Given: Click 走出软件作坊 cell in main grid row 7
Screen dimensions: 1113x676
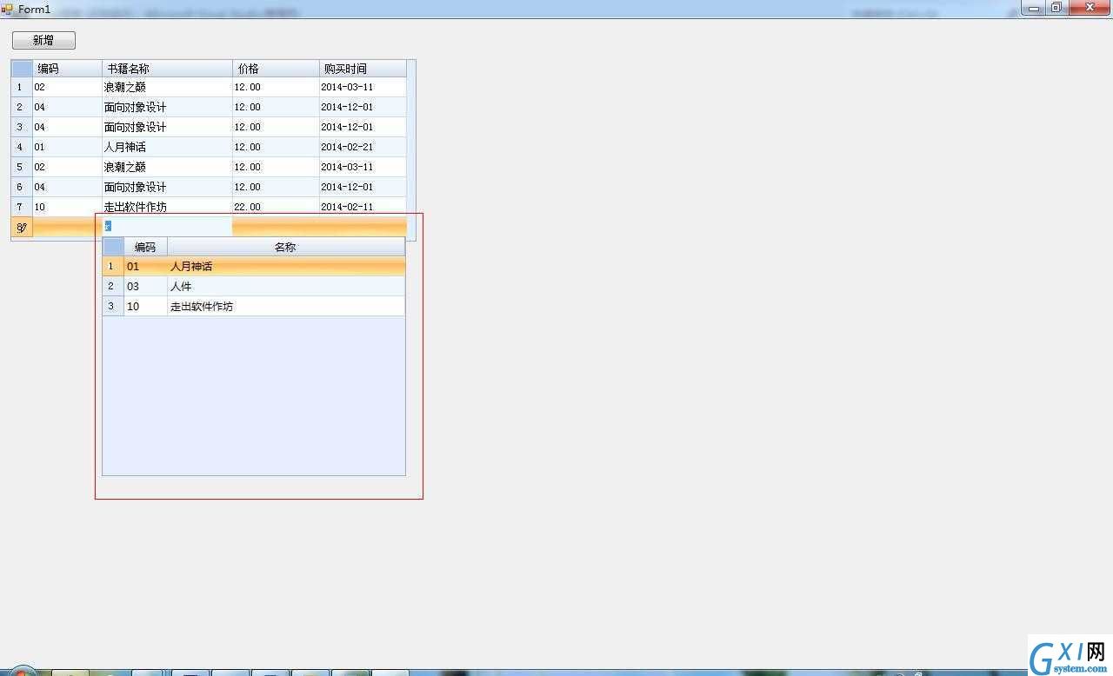Looking at the screenshot, I should [x=167, y=207].
